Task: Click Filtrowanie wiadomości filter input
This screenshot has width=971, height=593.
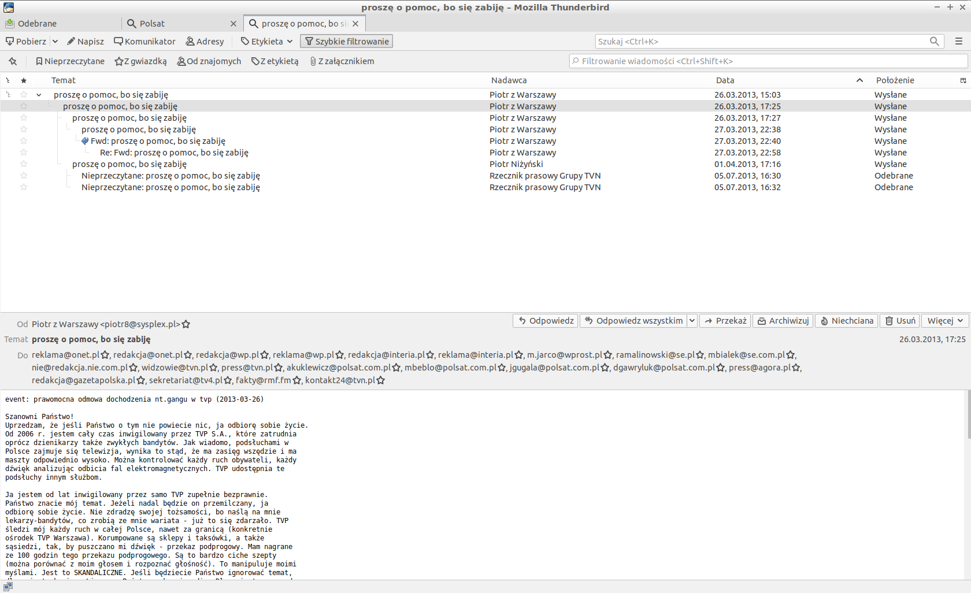Action: pyautogui.click(x=768, y=61)
